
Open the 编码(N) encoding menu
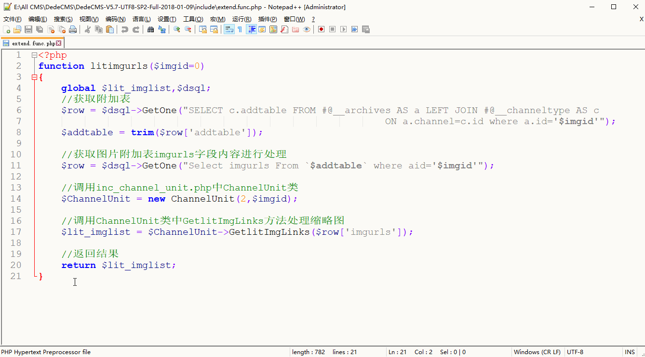tap(115, 19)
